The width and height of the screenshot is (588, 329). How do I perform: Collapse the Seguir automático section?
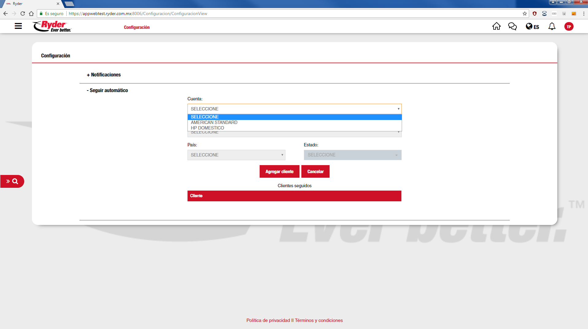pos(107,91)
